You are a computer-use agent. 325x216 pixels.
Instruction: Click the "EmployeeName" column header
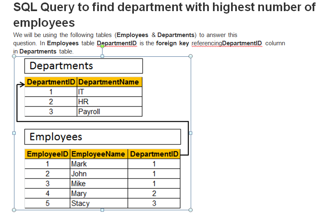(x=99, y=154)
